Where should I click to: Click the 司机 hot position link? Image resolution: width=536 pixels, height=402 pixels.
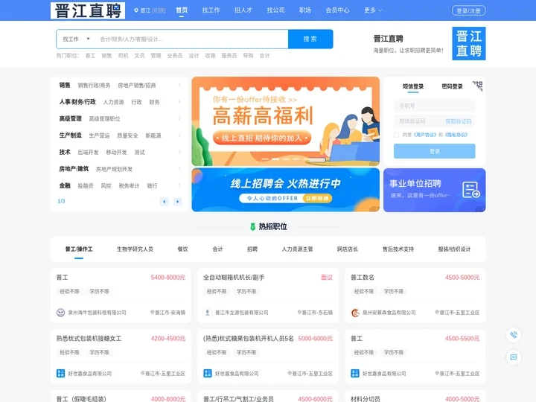point(123,56)
